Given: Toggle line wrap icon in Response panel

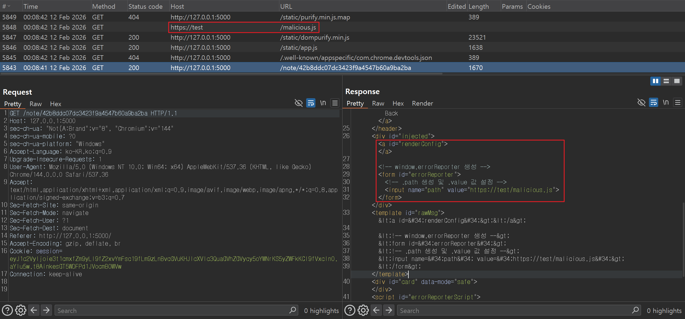Looking at the screenshot, I should coord(654,102).
